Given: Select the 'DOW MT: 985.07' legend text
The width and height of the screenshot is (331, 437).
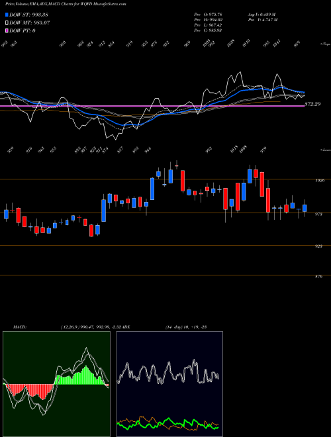Looking at the screenshot, I should coord(30,23).
